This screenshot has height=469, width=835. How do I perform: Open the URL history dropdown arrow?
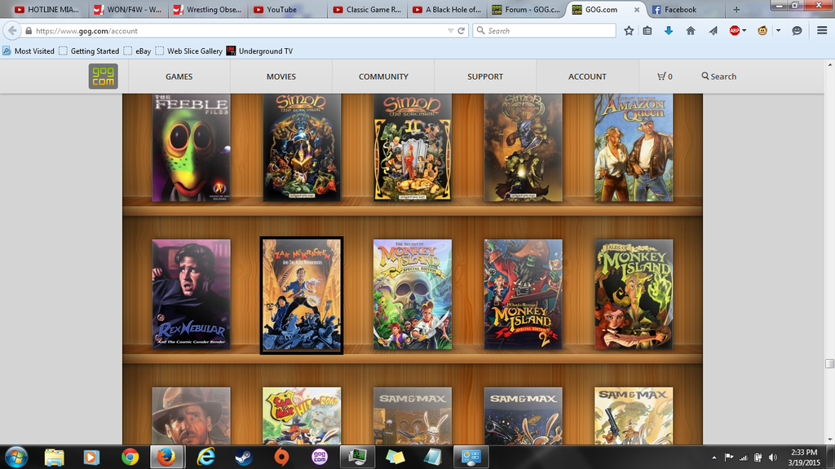click(450, 31)
